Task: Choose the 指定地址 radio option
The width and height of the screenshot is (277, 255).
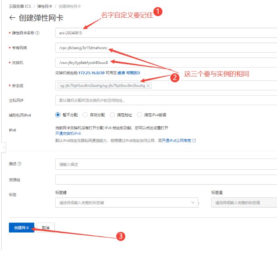Action: 112,115
